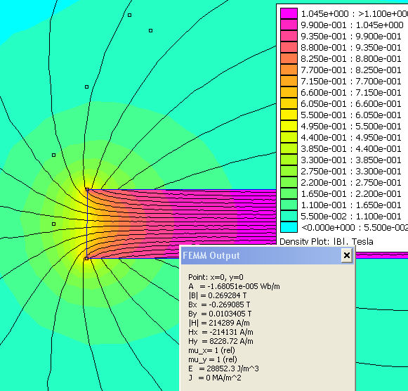Image resolution: width=408 pixels, height=391 pixels.
Task: Click the bottom-left corner node of the magnet
Action: [86, 258]
